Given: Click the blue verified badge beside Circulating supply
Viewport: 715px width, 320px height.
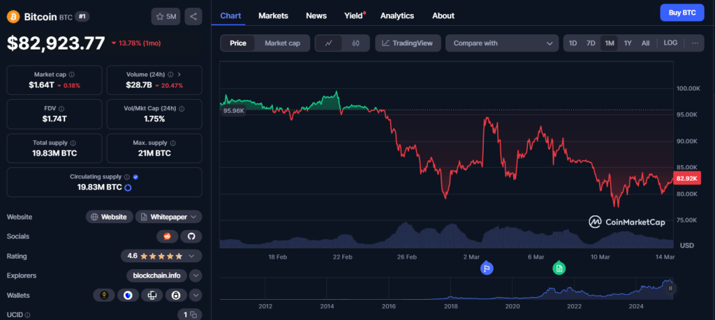Looking at the screenshot, I should 135,177.
